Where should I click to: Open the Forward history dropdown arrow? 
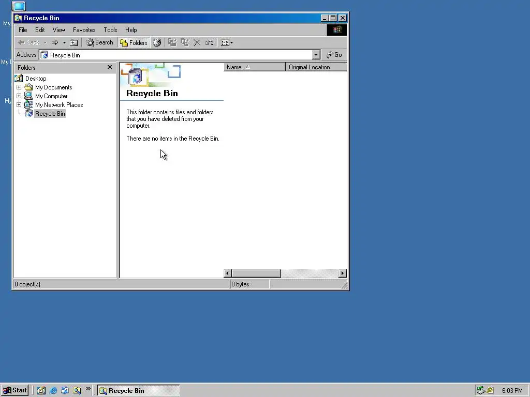click(x=64, y=42)
